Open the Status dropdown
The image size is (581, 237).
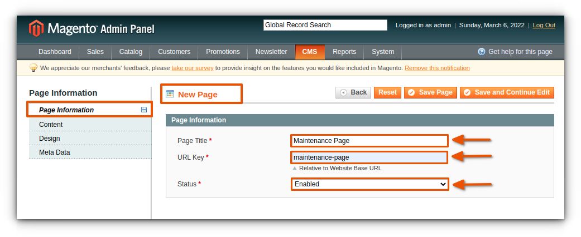[370, 184]
